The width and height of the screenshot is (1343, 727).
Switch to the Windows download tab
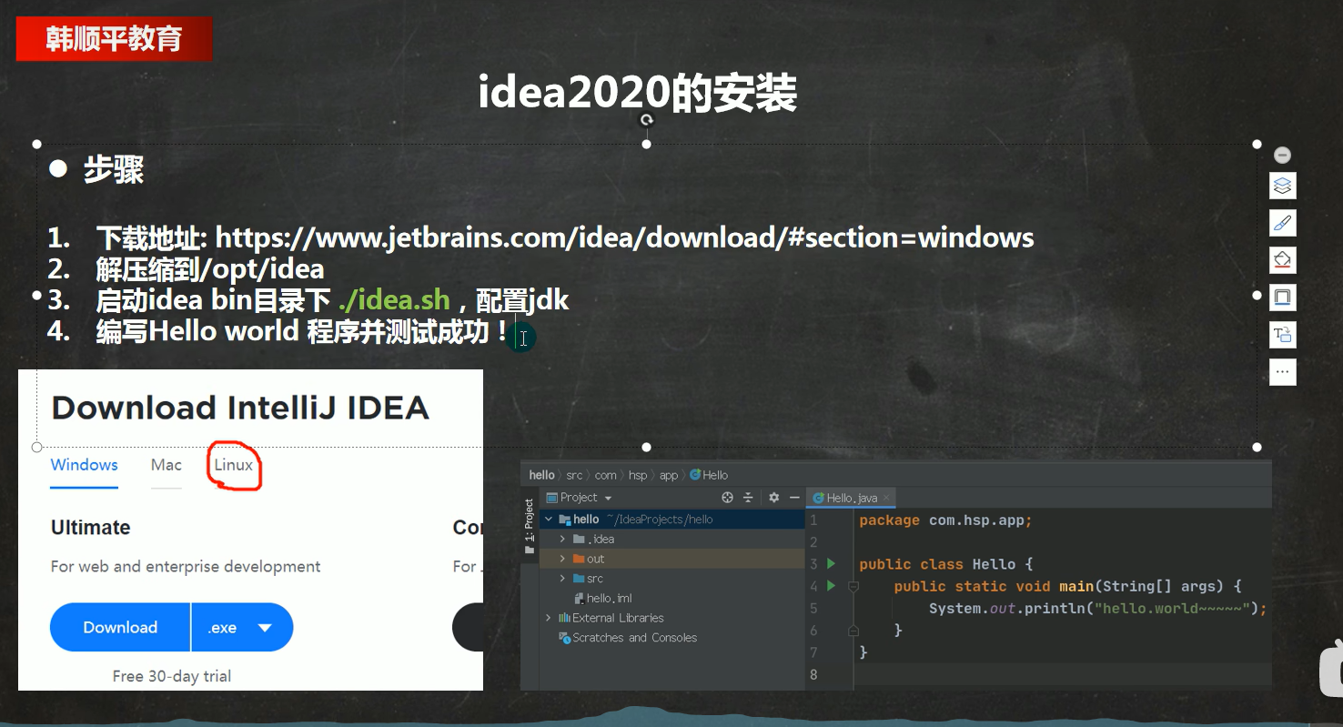pyautogui.click(x=85, y=465)
